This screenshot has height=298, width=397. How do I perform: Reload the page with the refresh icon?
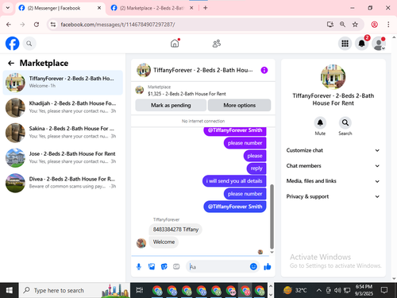pos(37,25)
